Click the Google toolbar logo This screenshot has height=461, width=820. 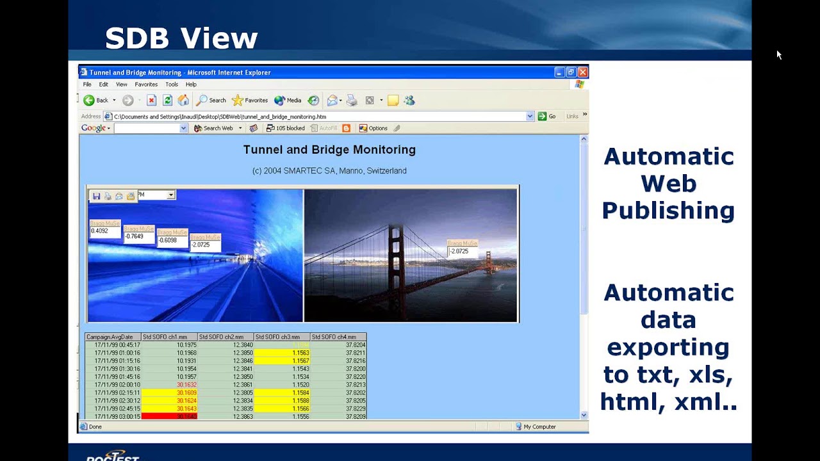tap(94, 128)
